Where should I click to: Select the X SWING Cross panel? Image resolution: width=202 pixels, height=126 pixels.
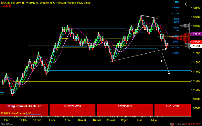(72, 110)
